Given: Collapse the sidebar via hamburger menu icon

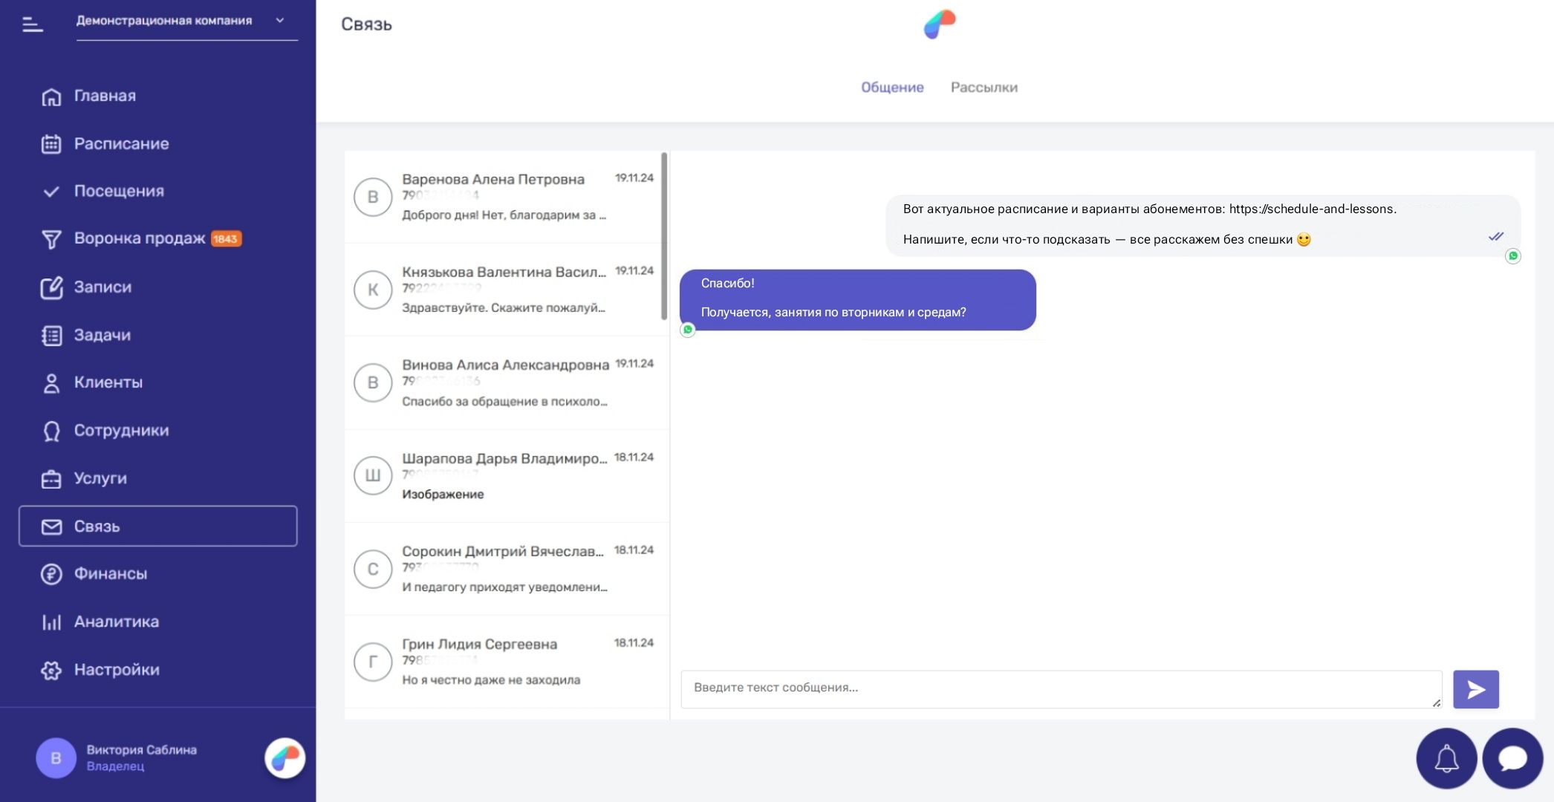Looking at the screenshot, I should point(33,25).
